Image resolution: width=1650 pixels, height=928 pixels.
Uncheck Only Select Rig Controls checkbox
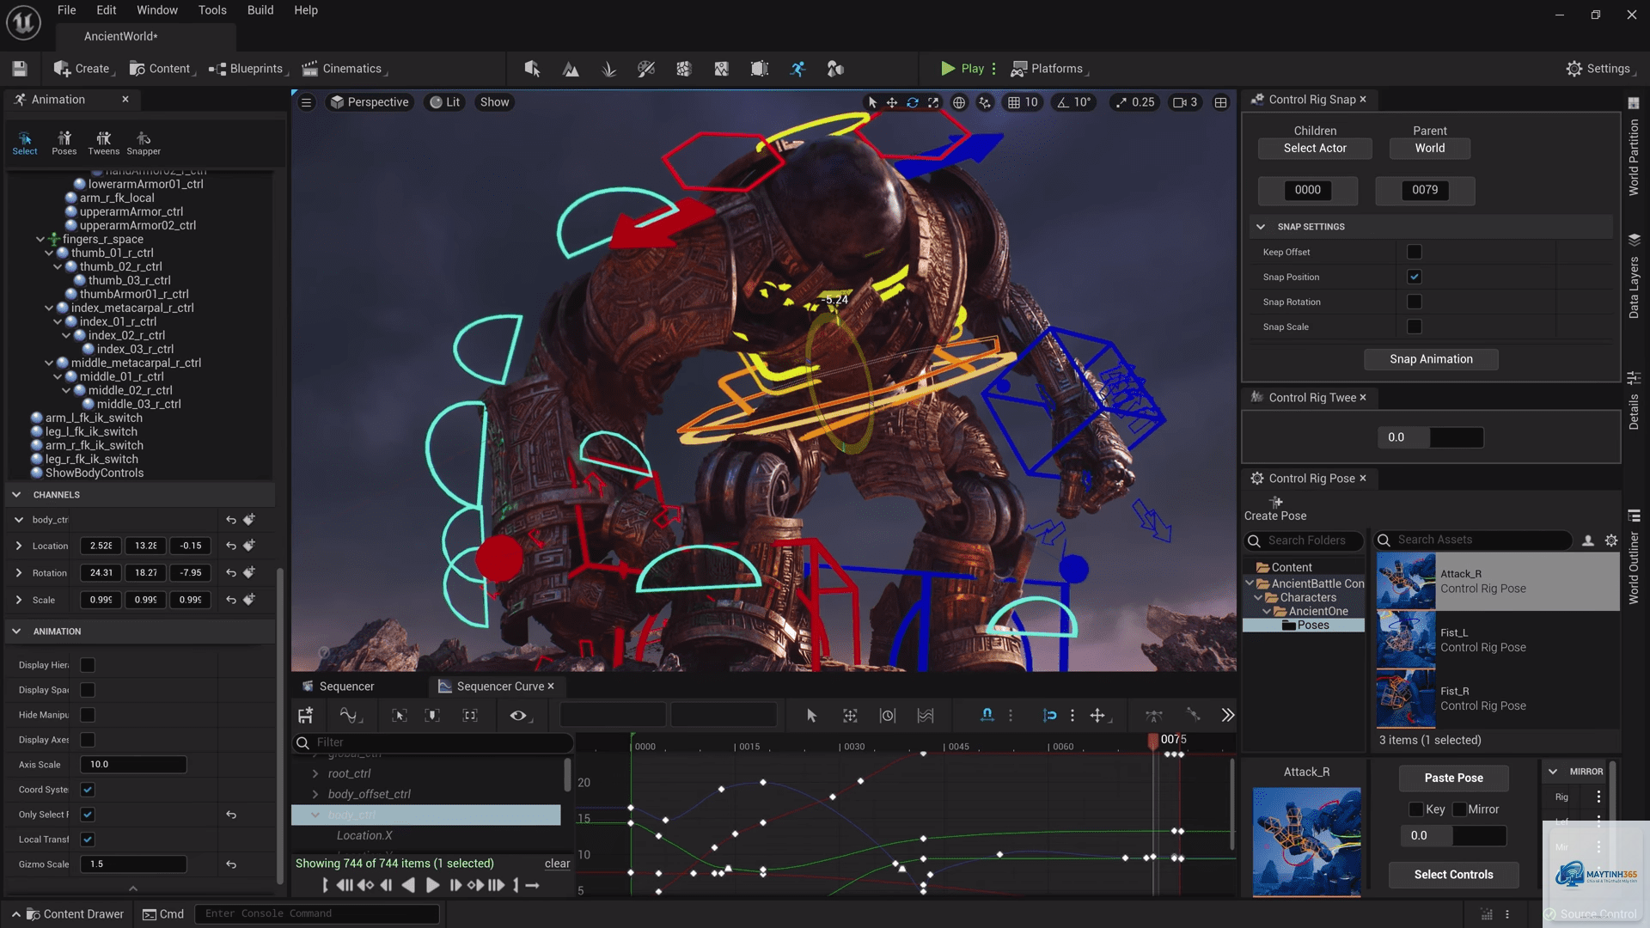coord(88,815)
